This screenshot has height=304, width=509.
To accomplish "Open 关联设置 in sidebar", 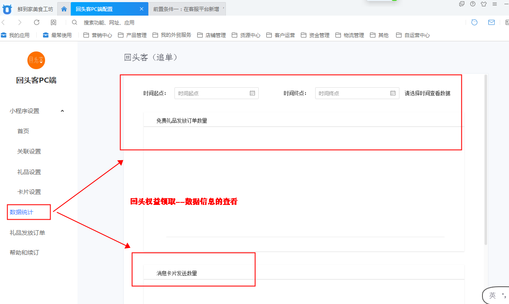I will (x=29, y=151).
